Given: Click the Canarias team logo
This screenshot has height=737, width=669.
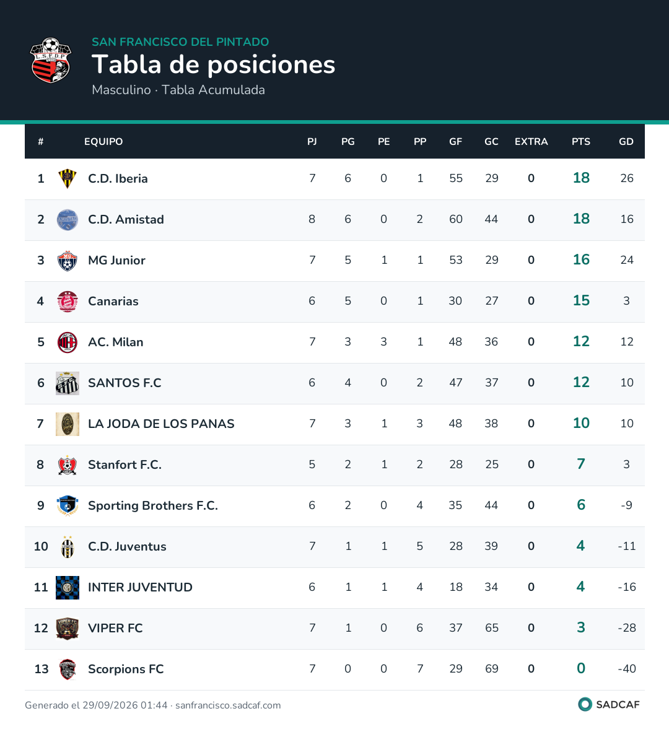Looking at the screenshot, I should click(x=68, y=301).
